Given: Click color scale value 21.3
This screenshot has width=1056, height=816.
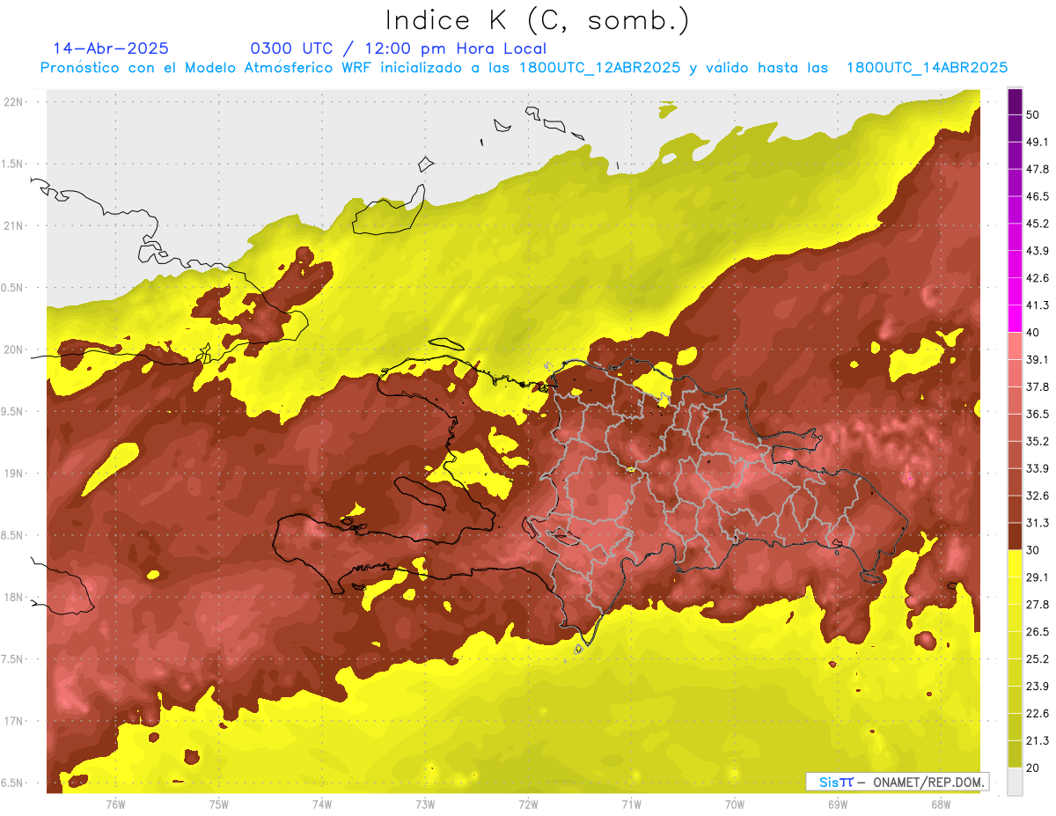Looking at the screenshot, I should click(x=1038, y=741).
